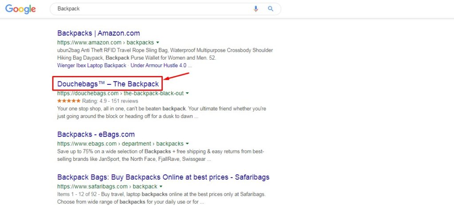Click the https://www.amazon.com › backpacks URL text
Image resolution: width=454 pixels, height=216 pixels.
pyautogui.click(x=106, y=43)
